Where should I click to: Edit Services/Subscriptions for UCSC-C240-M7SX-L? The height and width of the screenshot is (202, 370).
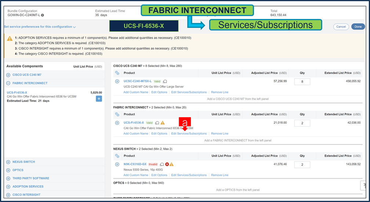pyautogui.click(x=189, y=92)
